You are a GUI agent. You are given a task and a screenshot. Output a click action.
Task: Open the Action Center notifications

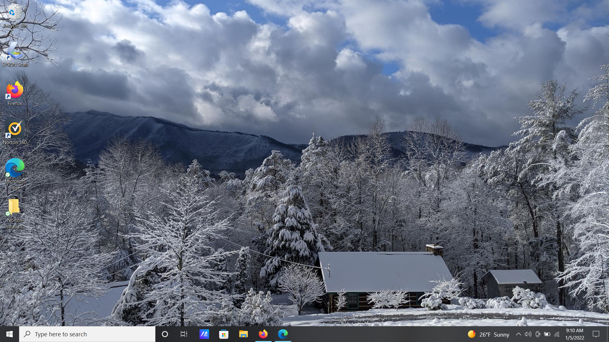596,334
